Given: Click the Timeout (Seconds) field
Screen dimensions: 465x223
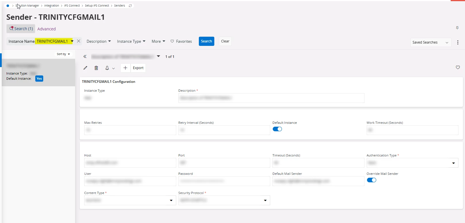Looking at the screenshot, I should (318, 163).
